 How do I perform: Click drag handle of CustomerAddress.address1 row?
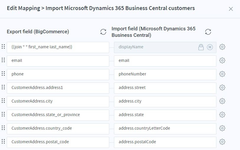pos(3,87)
